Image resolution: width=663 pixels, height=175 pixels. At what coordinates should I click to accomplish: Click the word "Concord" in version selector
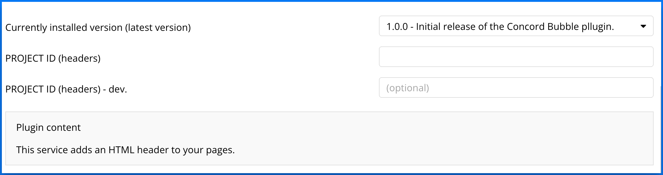[x=526, y=26]
